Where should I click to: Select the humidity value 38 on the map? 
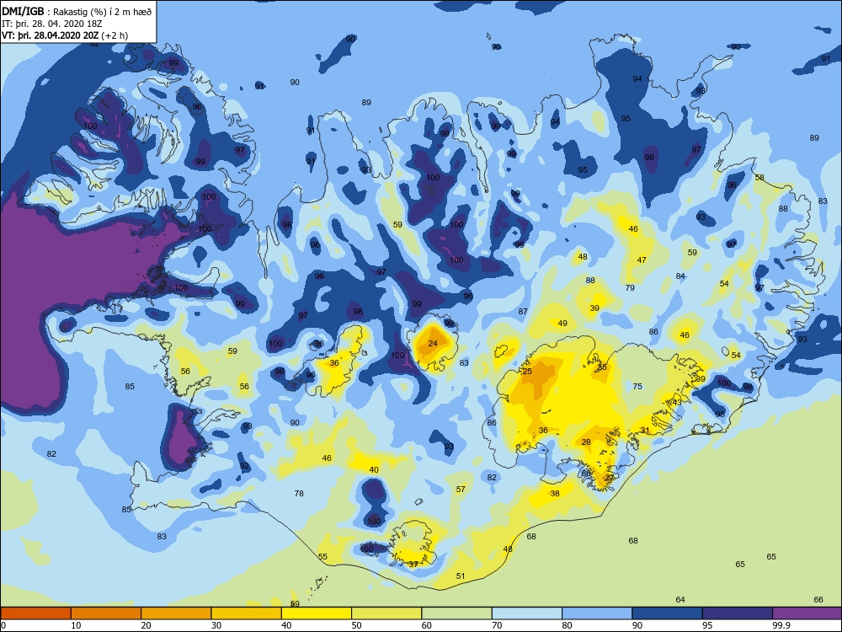point(555,493)
